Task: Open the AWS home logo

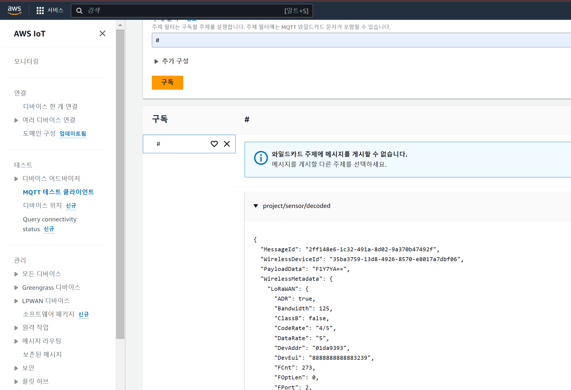Action: (x=14, y=10)
